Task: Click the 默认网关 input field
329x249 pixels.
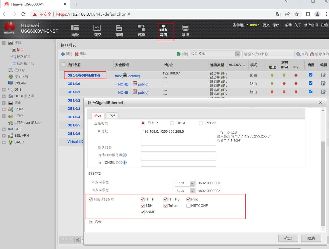Action: 178,148
